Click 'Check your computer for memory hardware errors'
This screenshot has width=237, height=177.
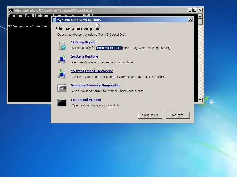108,91
